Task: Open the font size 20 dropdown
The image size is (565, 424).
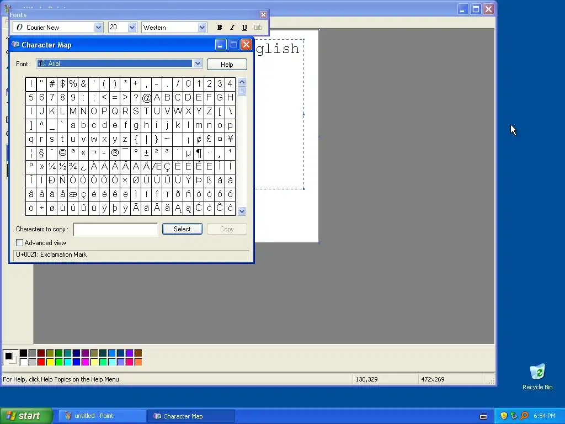Action: click(132, 28)
